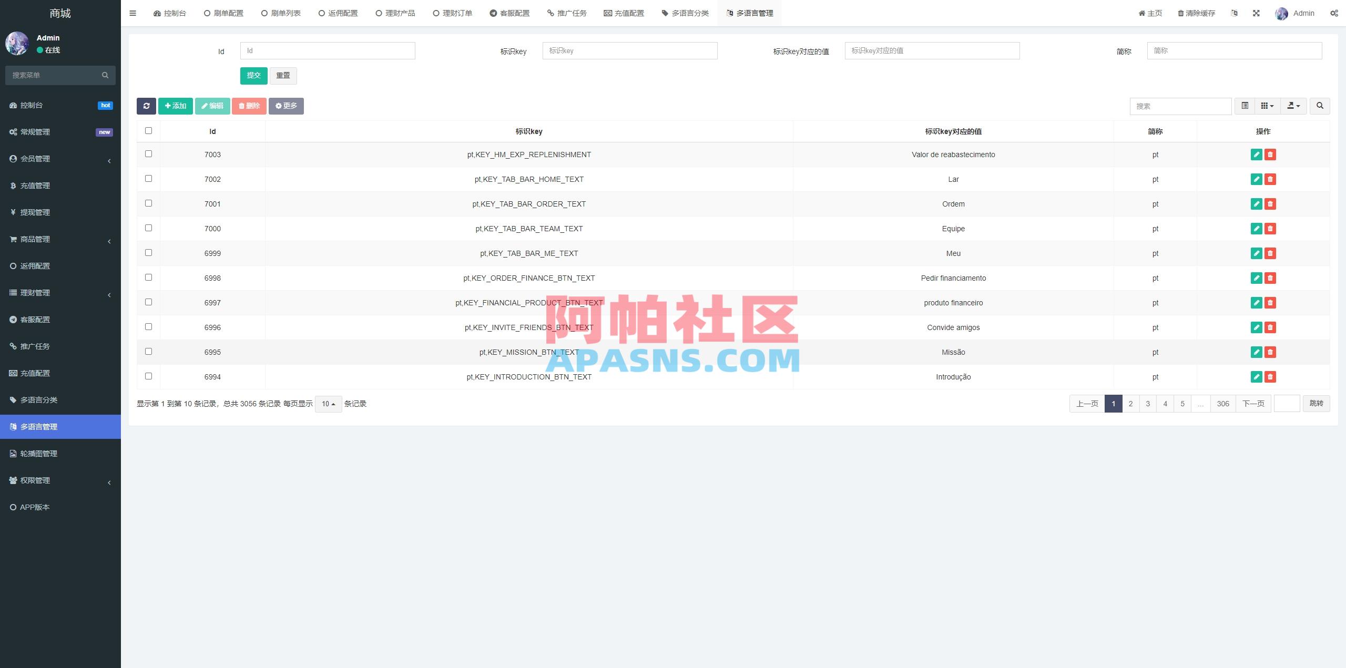
Task: Open the page size dropdown showing 10
Action: tap(328, 404)
